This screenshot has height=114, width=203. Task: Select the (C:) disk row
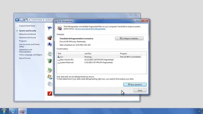(101, 57)
